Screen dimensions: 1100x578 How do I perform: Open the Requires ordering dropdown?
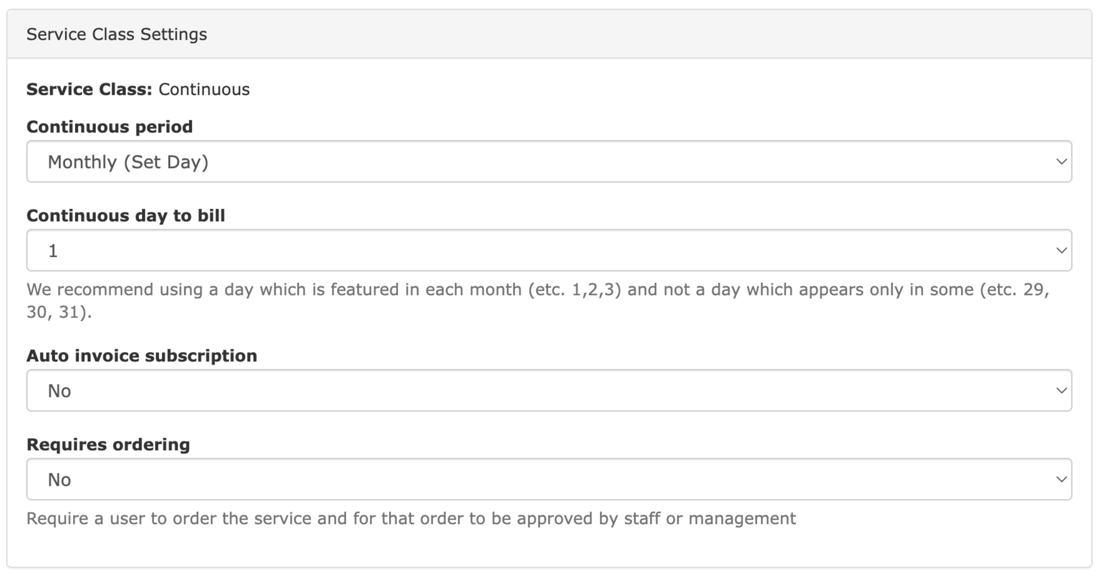coord(549,479)
